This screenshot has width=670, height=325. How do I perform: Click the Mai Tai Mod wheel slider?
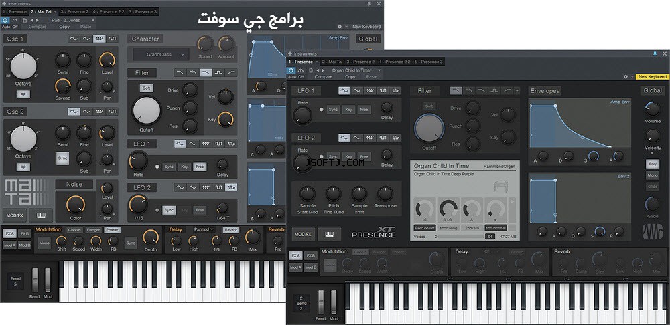coord(48,280)
